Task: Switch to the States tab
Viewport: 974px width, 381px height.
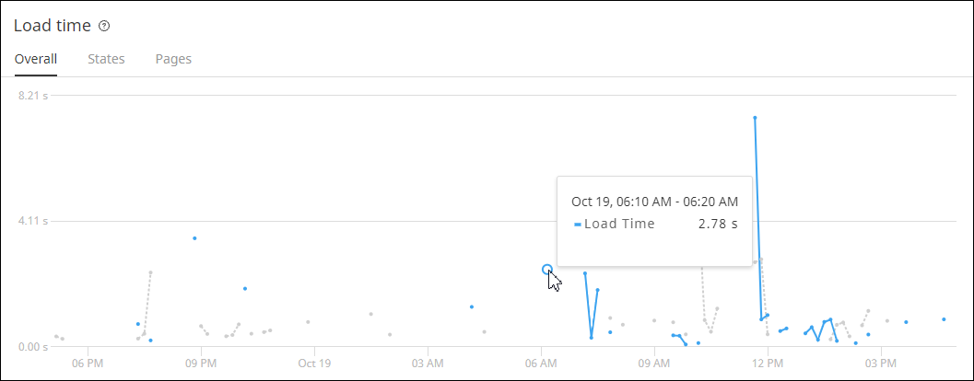Action: click(106, 59)
